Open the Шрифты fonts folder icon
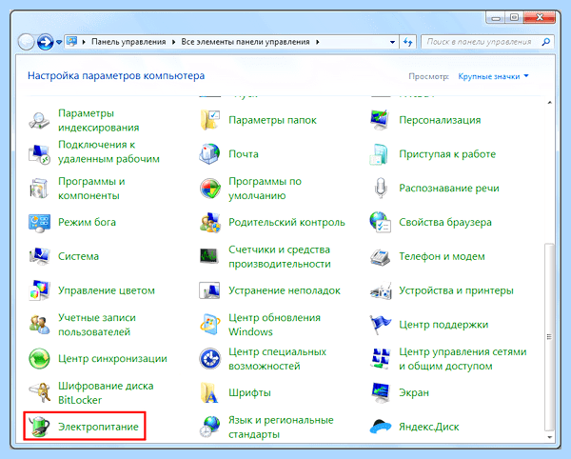Screen dimensions: 571x459 tap(209, 392)
